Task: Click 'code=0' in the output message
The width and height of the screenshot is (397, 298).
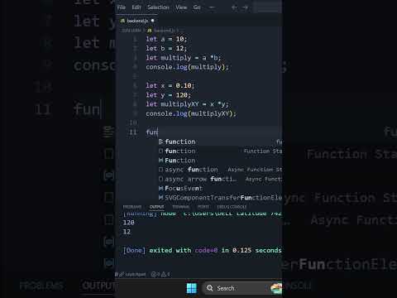Action: [x=206, y=250]
